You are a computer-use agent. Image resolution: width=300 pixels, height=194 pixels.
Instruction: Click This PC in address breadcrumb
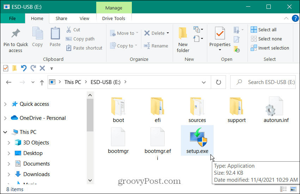pyautogui.click(x=73, y=82)
